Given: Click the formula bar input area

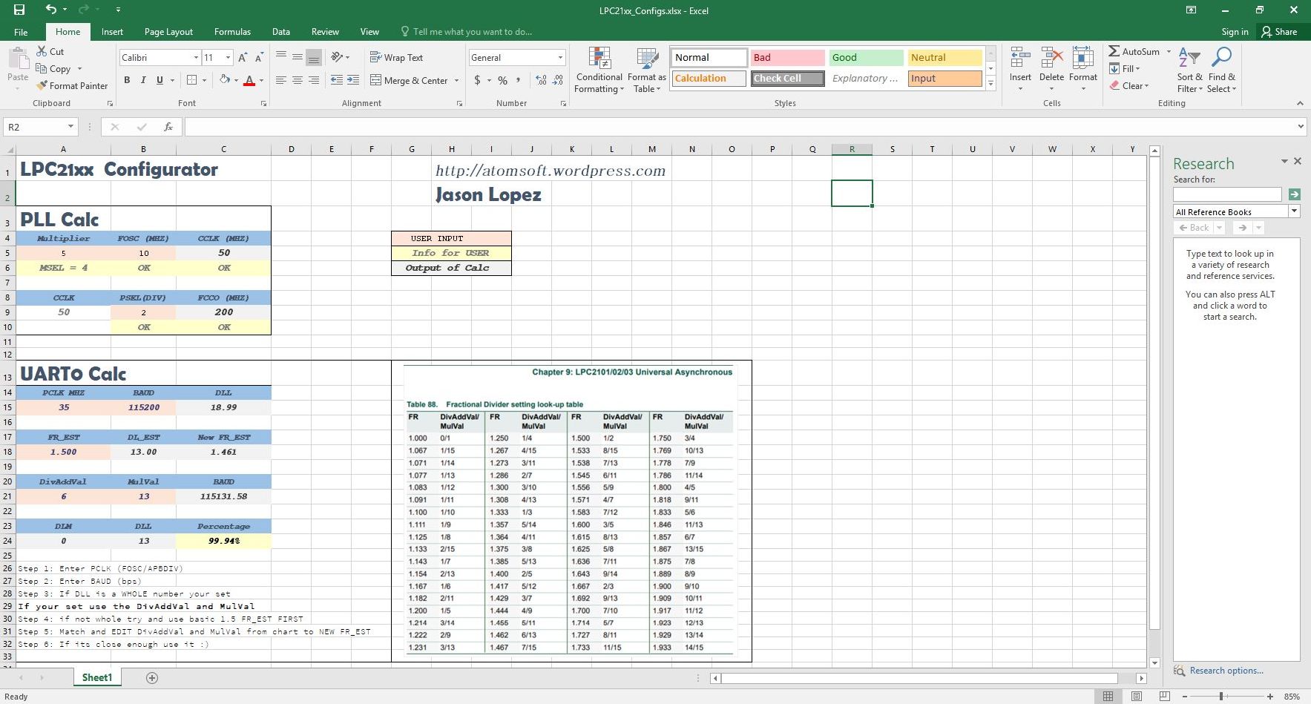Looking at the screenshot, I should pos(739,127).
